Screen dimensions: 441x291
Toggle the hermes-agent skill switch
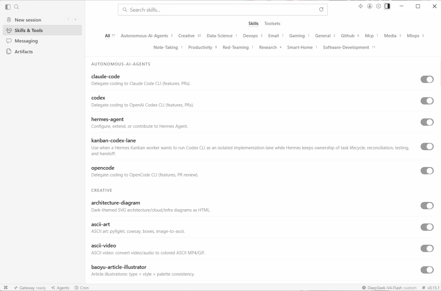tap(427, 122)
